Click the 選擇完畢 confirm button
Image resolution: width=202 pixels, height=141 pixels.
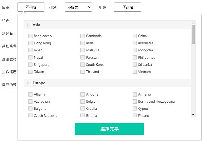pyautogui.click(x=109, y=129)
